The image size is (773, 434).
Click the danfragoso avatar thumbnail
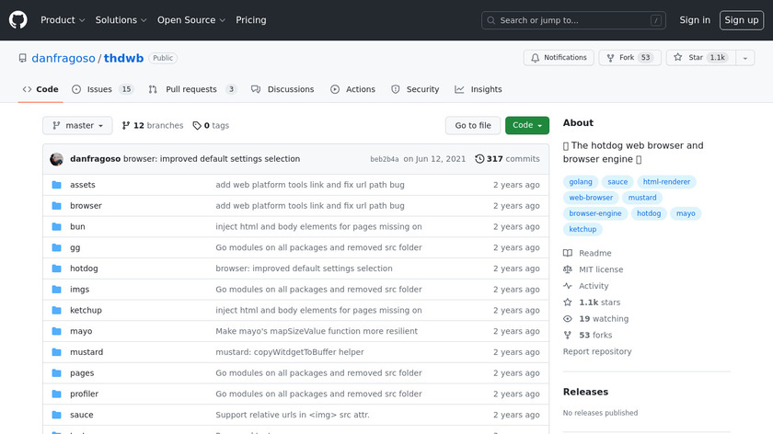click(x=57, y=159)
